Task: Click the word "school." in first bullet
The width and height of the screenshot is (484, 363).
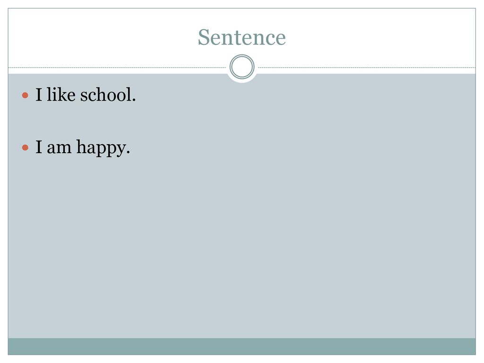Action: [108, 95]
